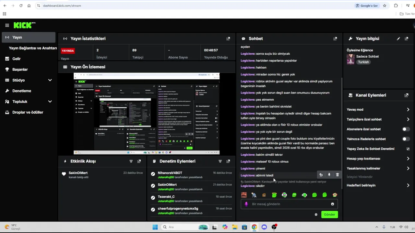Open Chrome extensions puzzle icon
The height and width of the screenshot is (233, 415).
coord(396,6)
